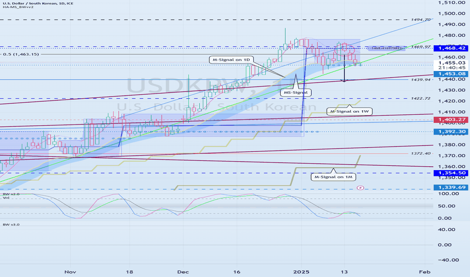Click the 100.00 value on the BW v2.0 scale

[x=448, y=194]
